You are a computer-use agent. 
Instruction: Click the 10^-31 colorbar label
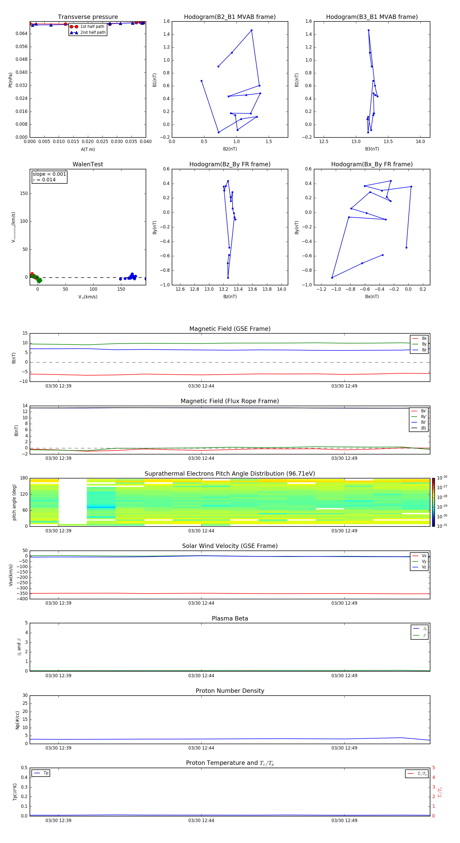click(442, 526)
